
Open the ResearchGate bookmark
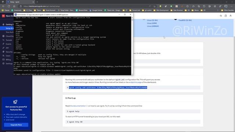pos(82,10)
